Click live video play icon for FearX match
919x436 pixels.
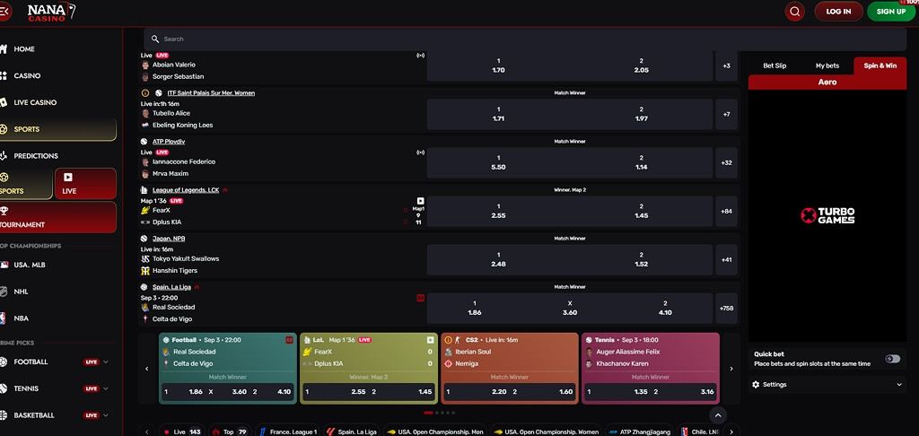(x=420, y=200)
